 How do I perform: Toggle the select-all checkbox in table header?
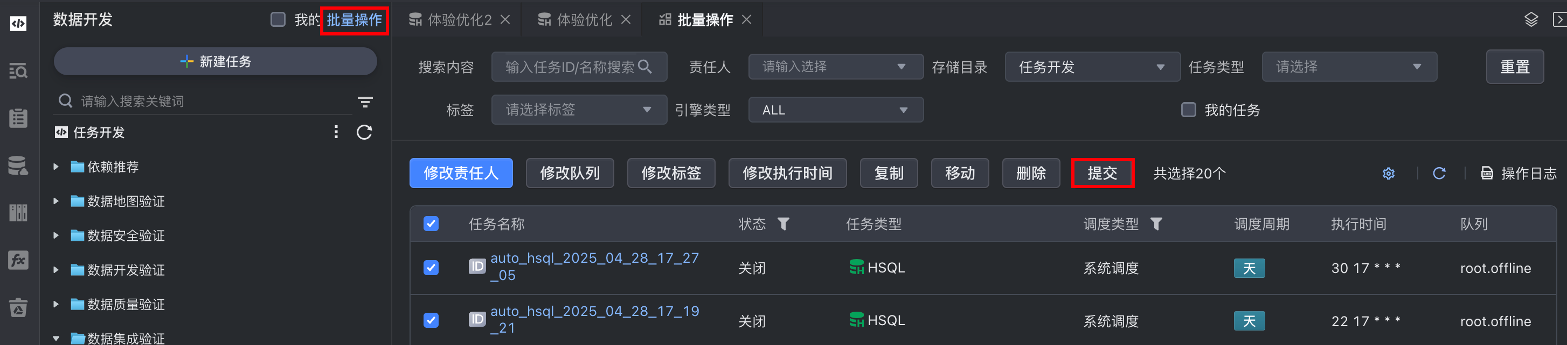[x=431, y=224]
